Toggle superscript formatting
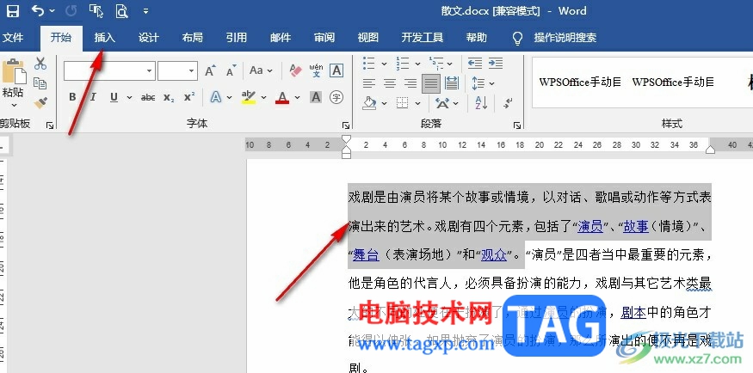The width and height of the screenshot is (753, 373). (189, 97)
